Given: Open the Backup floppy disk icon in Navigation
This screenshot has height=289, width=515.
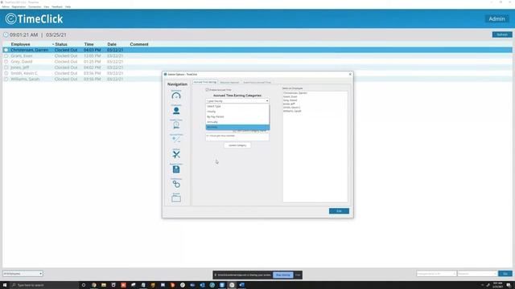Looking at the screenshot, I should coord(176,169).
